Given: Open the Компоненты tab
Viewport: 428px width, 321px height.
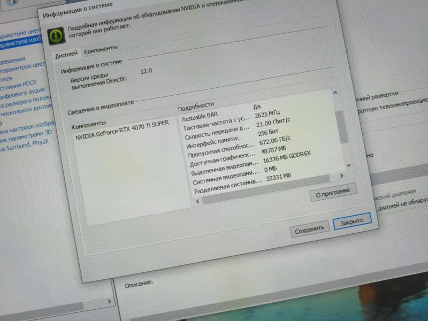Looking at the screenshot, I should coord(101,49).
